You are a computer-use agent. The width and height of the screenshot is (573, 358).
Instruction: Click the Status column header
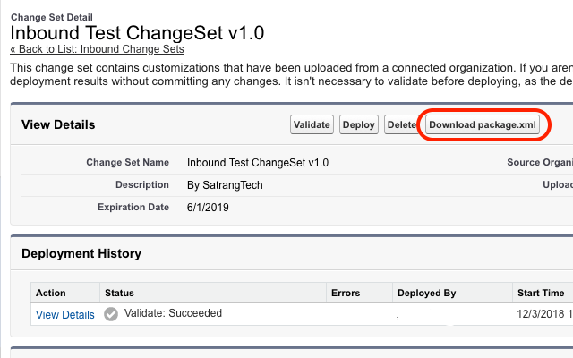pyautogui.click(x=120, y=293)
